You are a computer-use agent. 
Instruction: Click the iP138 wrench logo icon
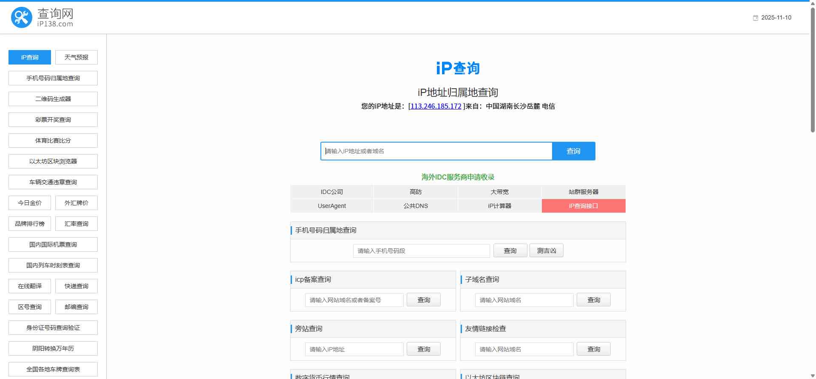(x=21, y=17)
